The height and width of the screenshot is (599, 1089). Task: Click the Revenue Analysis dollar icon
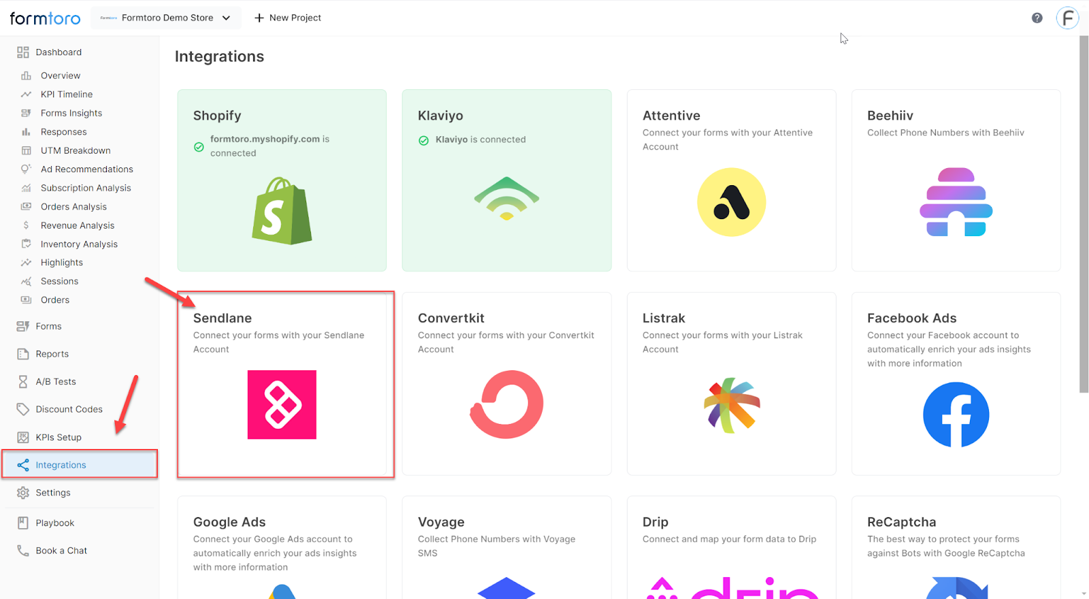click(x=26, y=225)
